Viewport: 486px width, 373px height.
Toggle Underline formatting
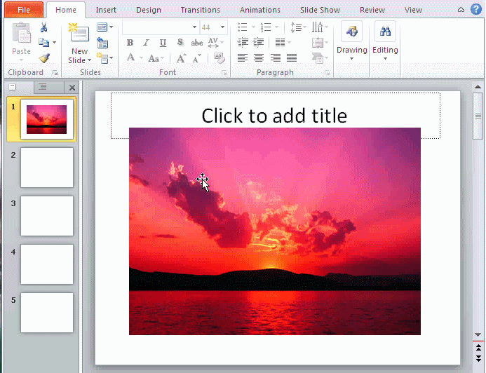coord(163,43)
